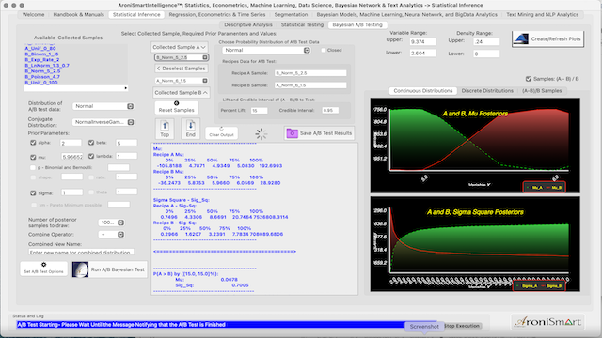Image resolution: width=602 pixels, height=338 pixels.
Task: Toggle the mu prior parameter checkbox
Action: (x=33, y=157)
